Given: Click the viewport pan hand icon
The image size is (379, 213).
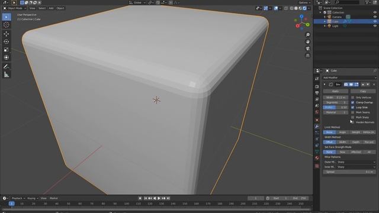Looking at the screenshot, I should 308,42.
